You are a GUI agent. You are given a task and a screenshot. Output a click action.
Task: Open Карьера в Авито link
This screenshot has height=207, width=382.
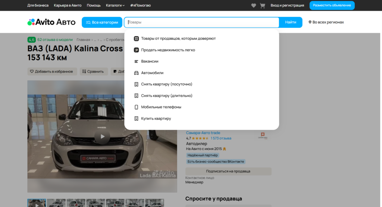tap(68, 5)
